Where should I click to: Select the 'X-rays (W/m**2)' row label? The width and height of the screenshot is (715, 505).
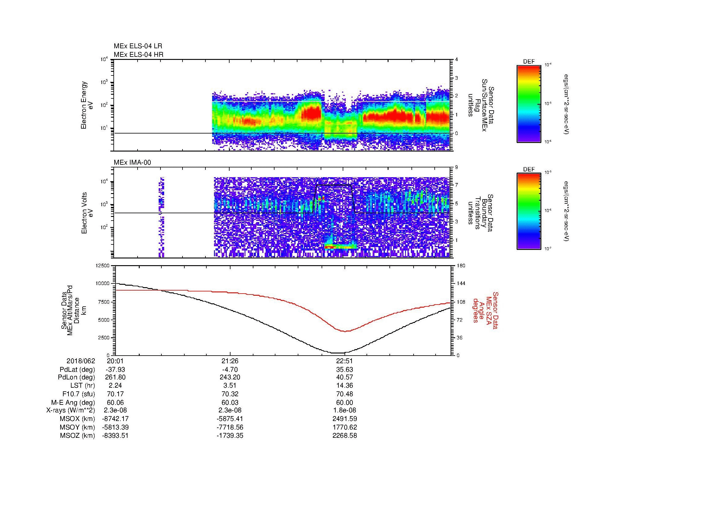70,410
